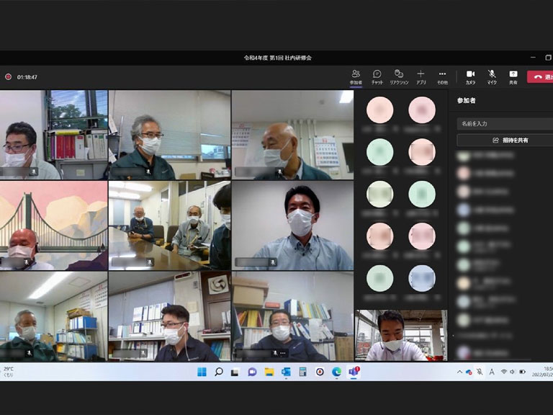553x415 pixels.
Task: Click the name search field (名前を入力)
Action: point(504,124)
